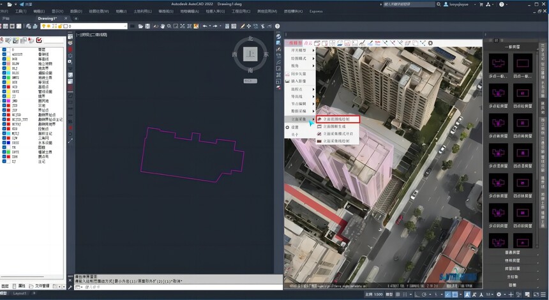
Task: Open the layer dropdown showing 0
Action: point(84,26)
